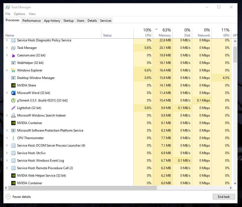Click the vertical scrollbar down arrow
242x207 pixels.
point(235,183)
